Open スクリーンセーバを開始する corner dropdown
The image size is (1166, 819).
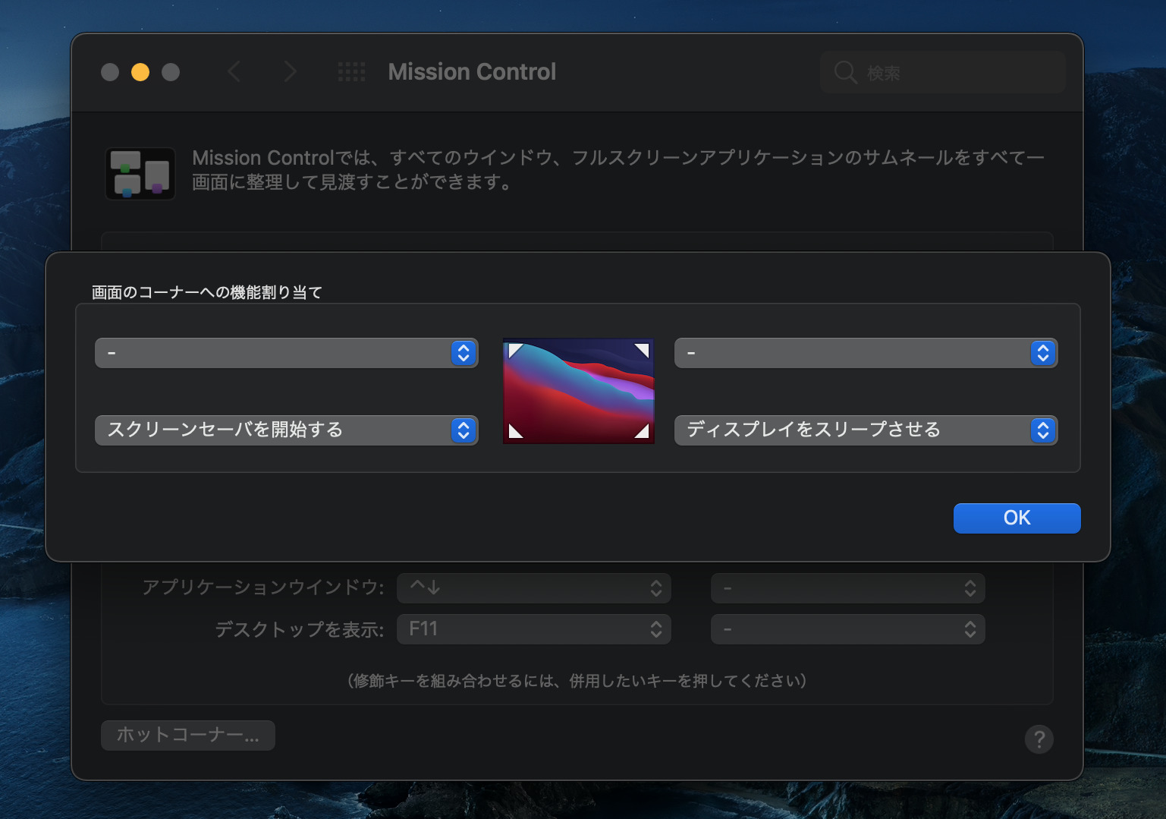286,430
